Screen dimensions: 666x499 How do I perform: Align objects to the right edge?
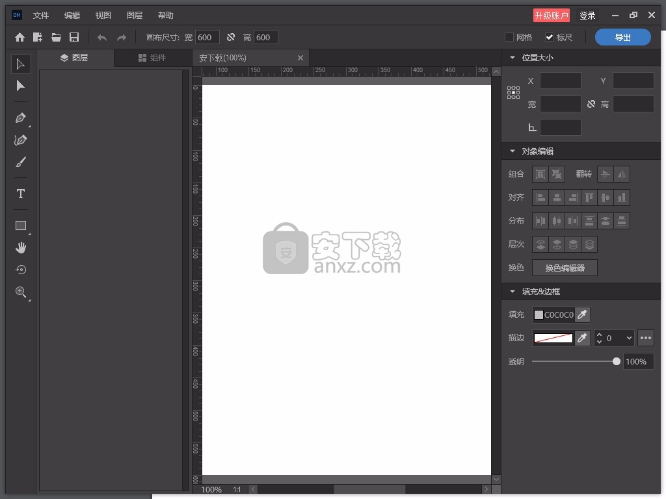(573, 198)
